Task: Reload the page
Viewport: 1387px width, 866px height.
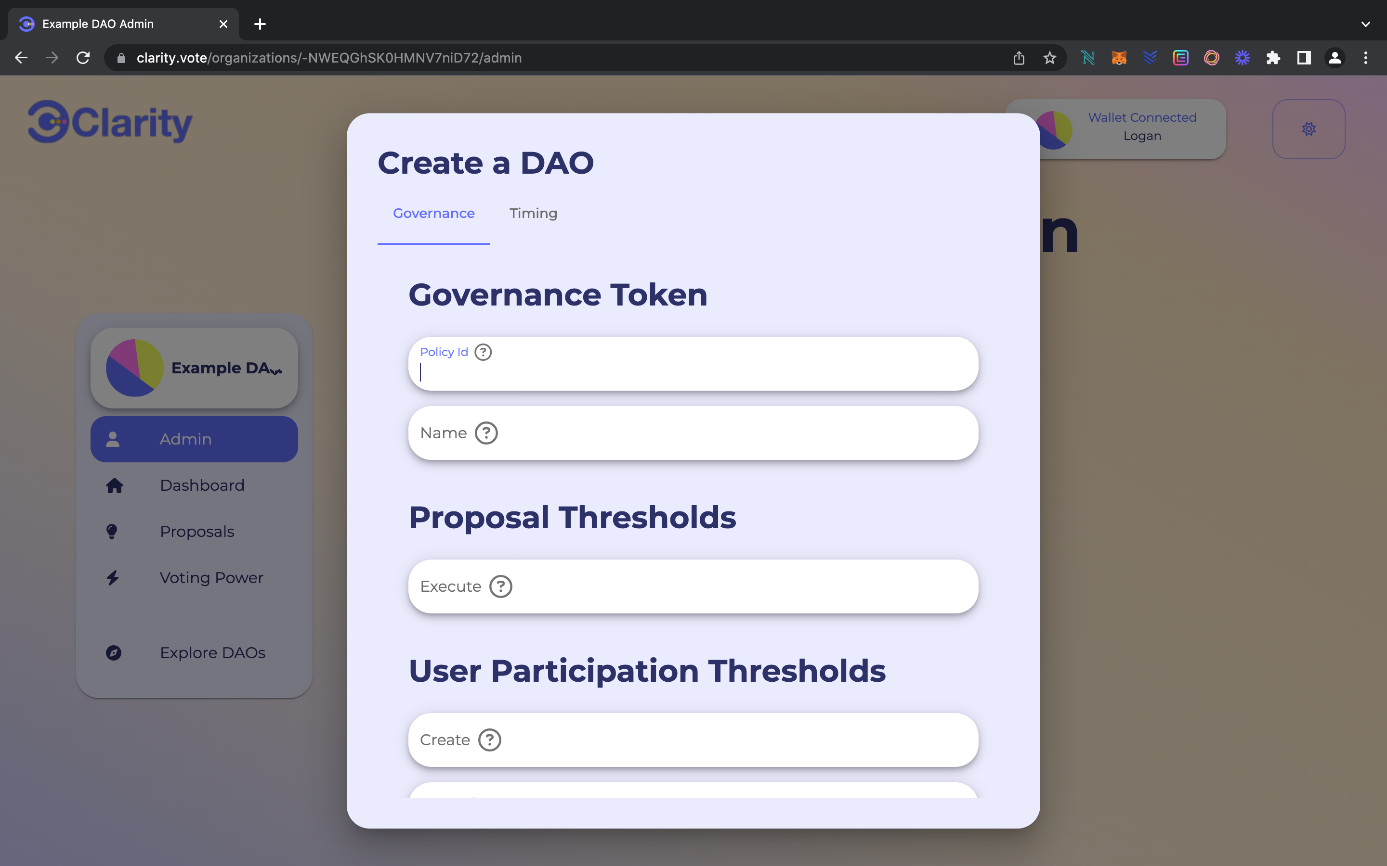Action: tap(83, 58)
